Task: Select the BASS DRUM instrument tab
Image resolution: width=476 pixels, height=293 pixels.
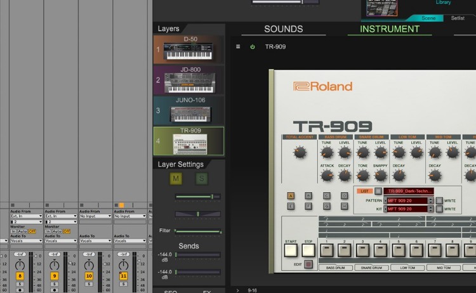Action: (x=336, y=268)
